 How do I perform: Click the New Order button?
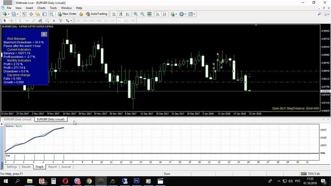pos(67,14)
